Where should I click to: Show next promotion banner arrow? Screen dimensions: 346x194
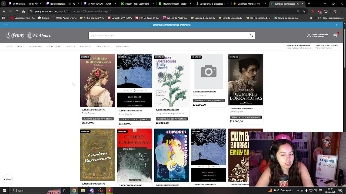(x=336, y=25)
